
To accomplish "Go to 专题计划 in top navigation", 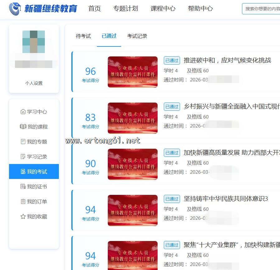I will [x=126, y=9].
